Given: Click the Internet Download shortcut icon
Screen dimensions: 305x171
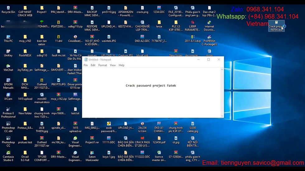Looking at the screenshot, I should pos(209,26).
